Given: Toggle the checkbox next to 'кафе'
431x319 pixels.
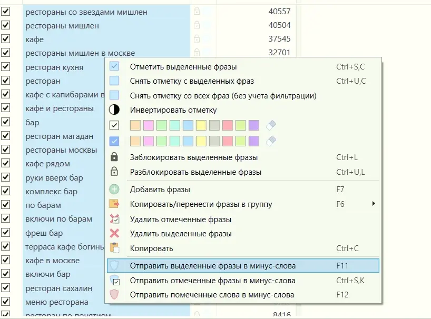Looking at the screenshot, I should pos(5,39).
